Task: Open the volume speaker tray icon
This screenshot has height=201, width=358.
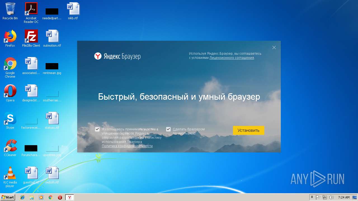Action: 331,197
